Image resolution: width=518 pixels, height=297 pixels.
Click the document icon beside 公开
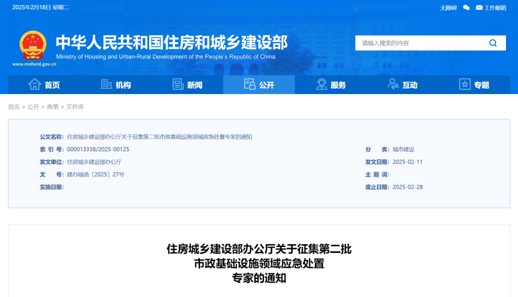(x=249, y=84)
